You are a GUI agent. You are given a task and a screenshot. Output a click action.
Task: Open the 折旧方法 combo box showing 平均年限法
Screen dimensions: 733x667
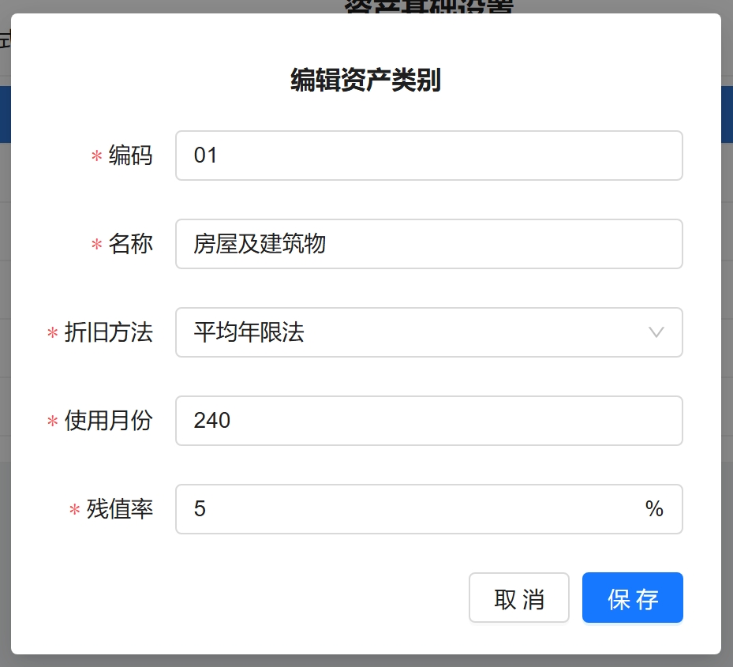[x=410, y=332]
